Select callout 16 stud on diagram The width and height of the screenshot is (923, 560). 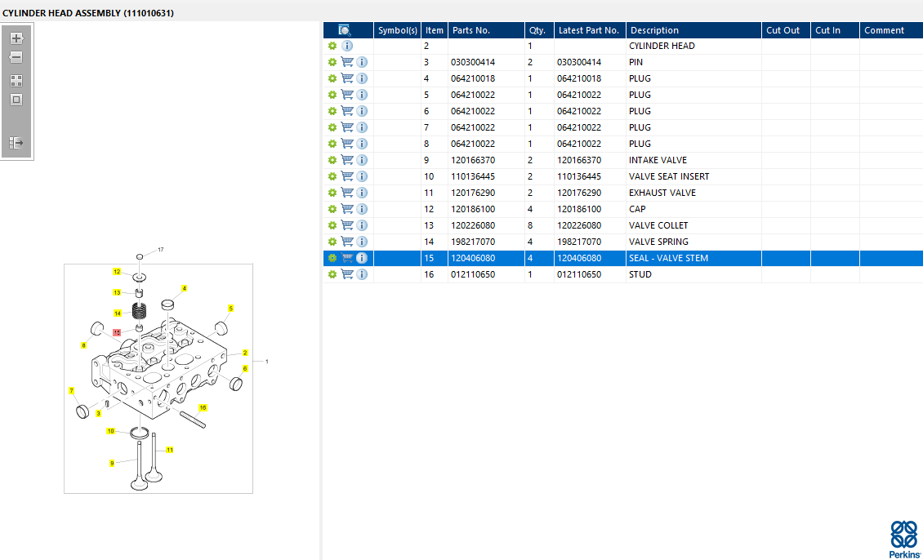[203, 407]
